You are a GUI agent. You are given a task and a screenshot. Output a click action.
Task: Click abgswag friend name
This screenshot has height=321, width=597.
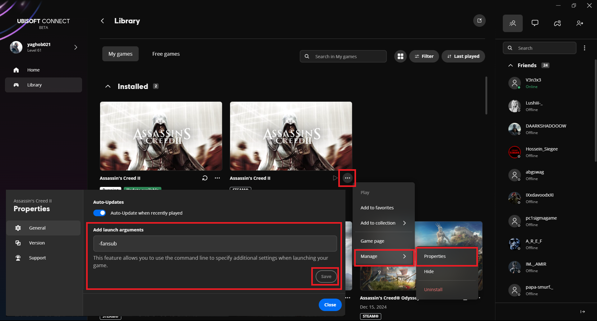click(x=535, y=172)
